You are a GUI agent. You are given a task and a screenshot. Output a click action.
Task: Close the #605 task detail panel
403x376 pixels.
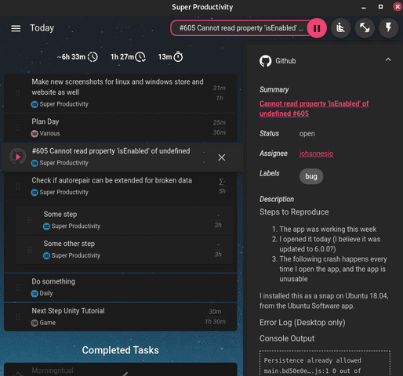pyautogui.click(x=222, y=157)
